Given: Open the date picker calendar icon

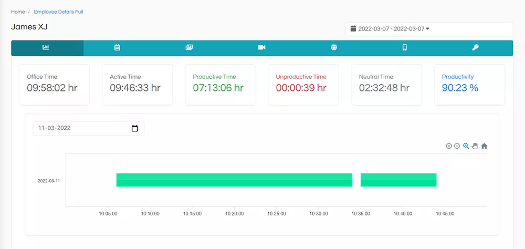Looking at the screenshot, I should (x=135, y=128).
